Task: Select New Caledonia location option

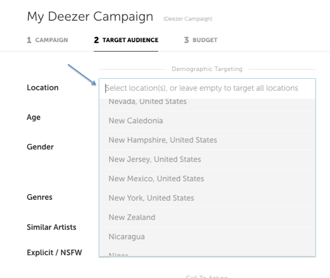Action: (207, 121)
